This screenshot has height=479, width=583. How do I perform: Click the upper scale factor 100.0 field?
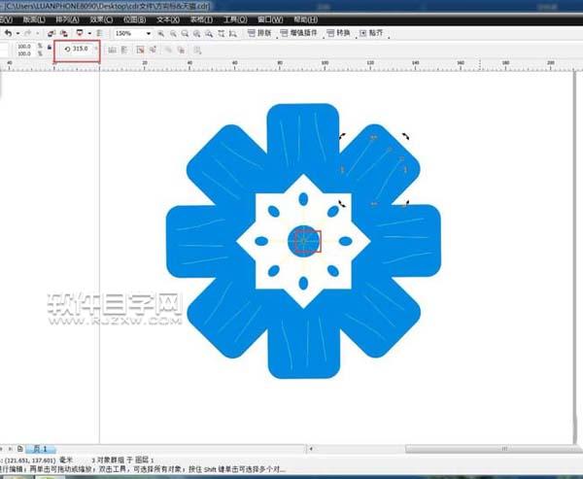24,47
